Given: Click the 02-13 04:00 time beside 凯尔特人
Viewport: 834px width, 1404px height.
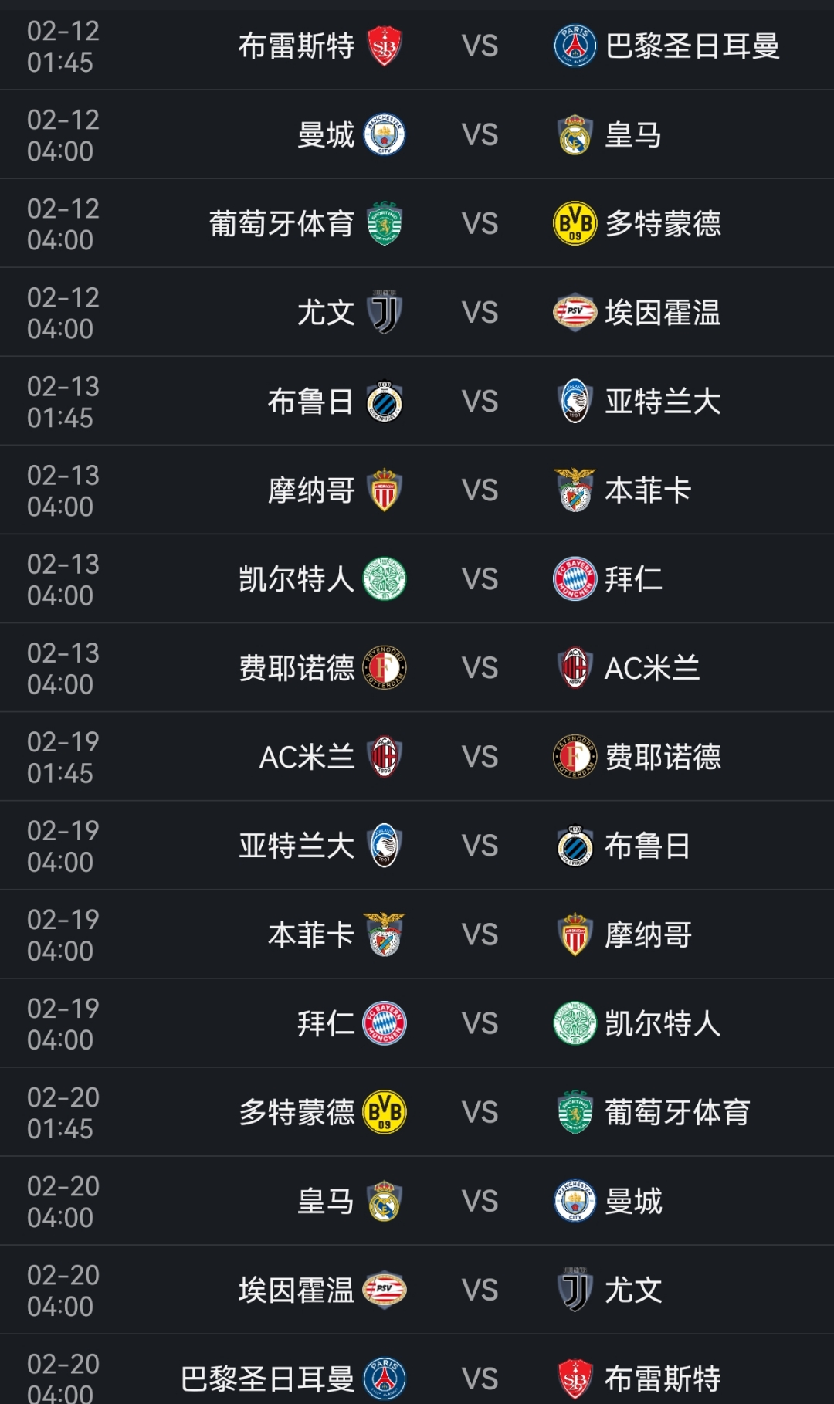Looking at the screenshot, I should 63,579.
